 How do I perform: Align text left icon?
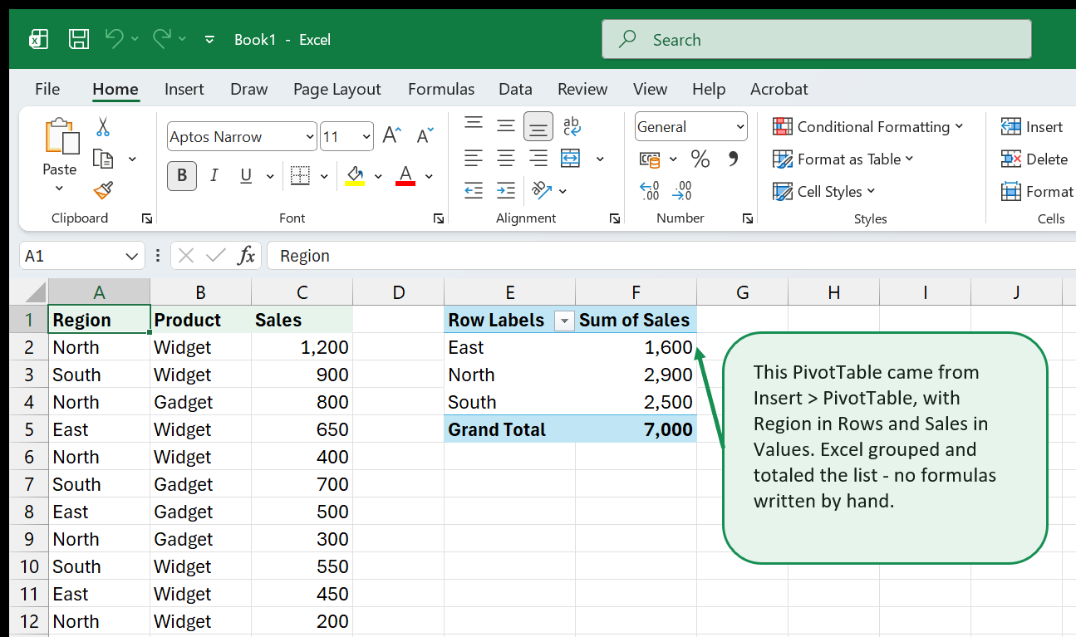[x=474, y=158]
